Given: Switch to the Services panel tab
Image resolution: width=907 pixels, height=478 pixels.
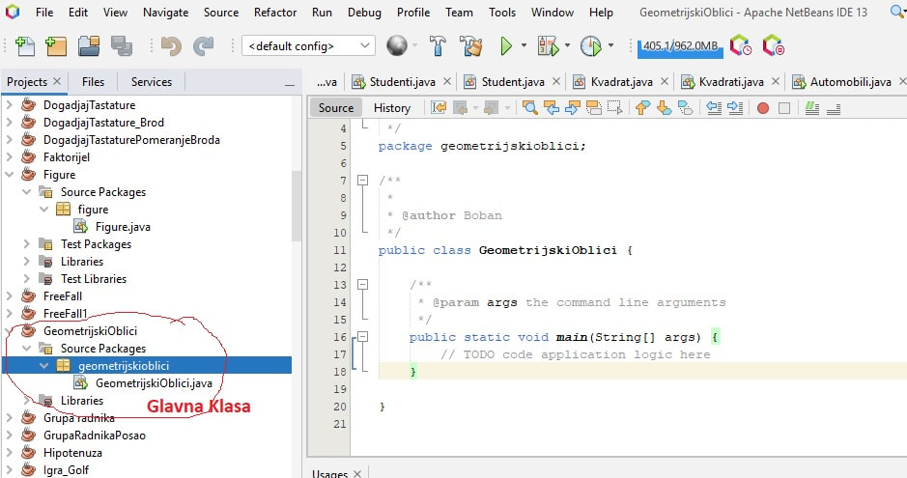Looking at the screenshot, I should [152, 82].
